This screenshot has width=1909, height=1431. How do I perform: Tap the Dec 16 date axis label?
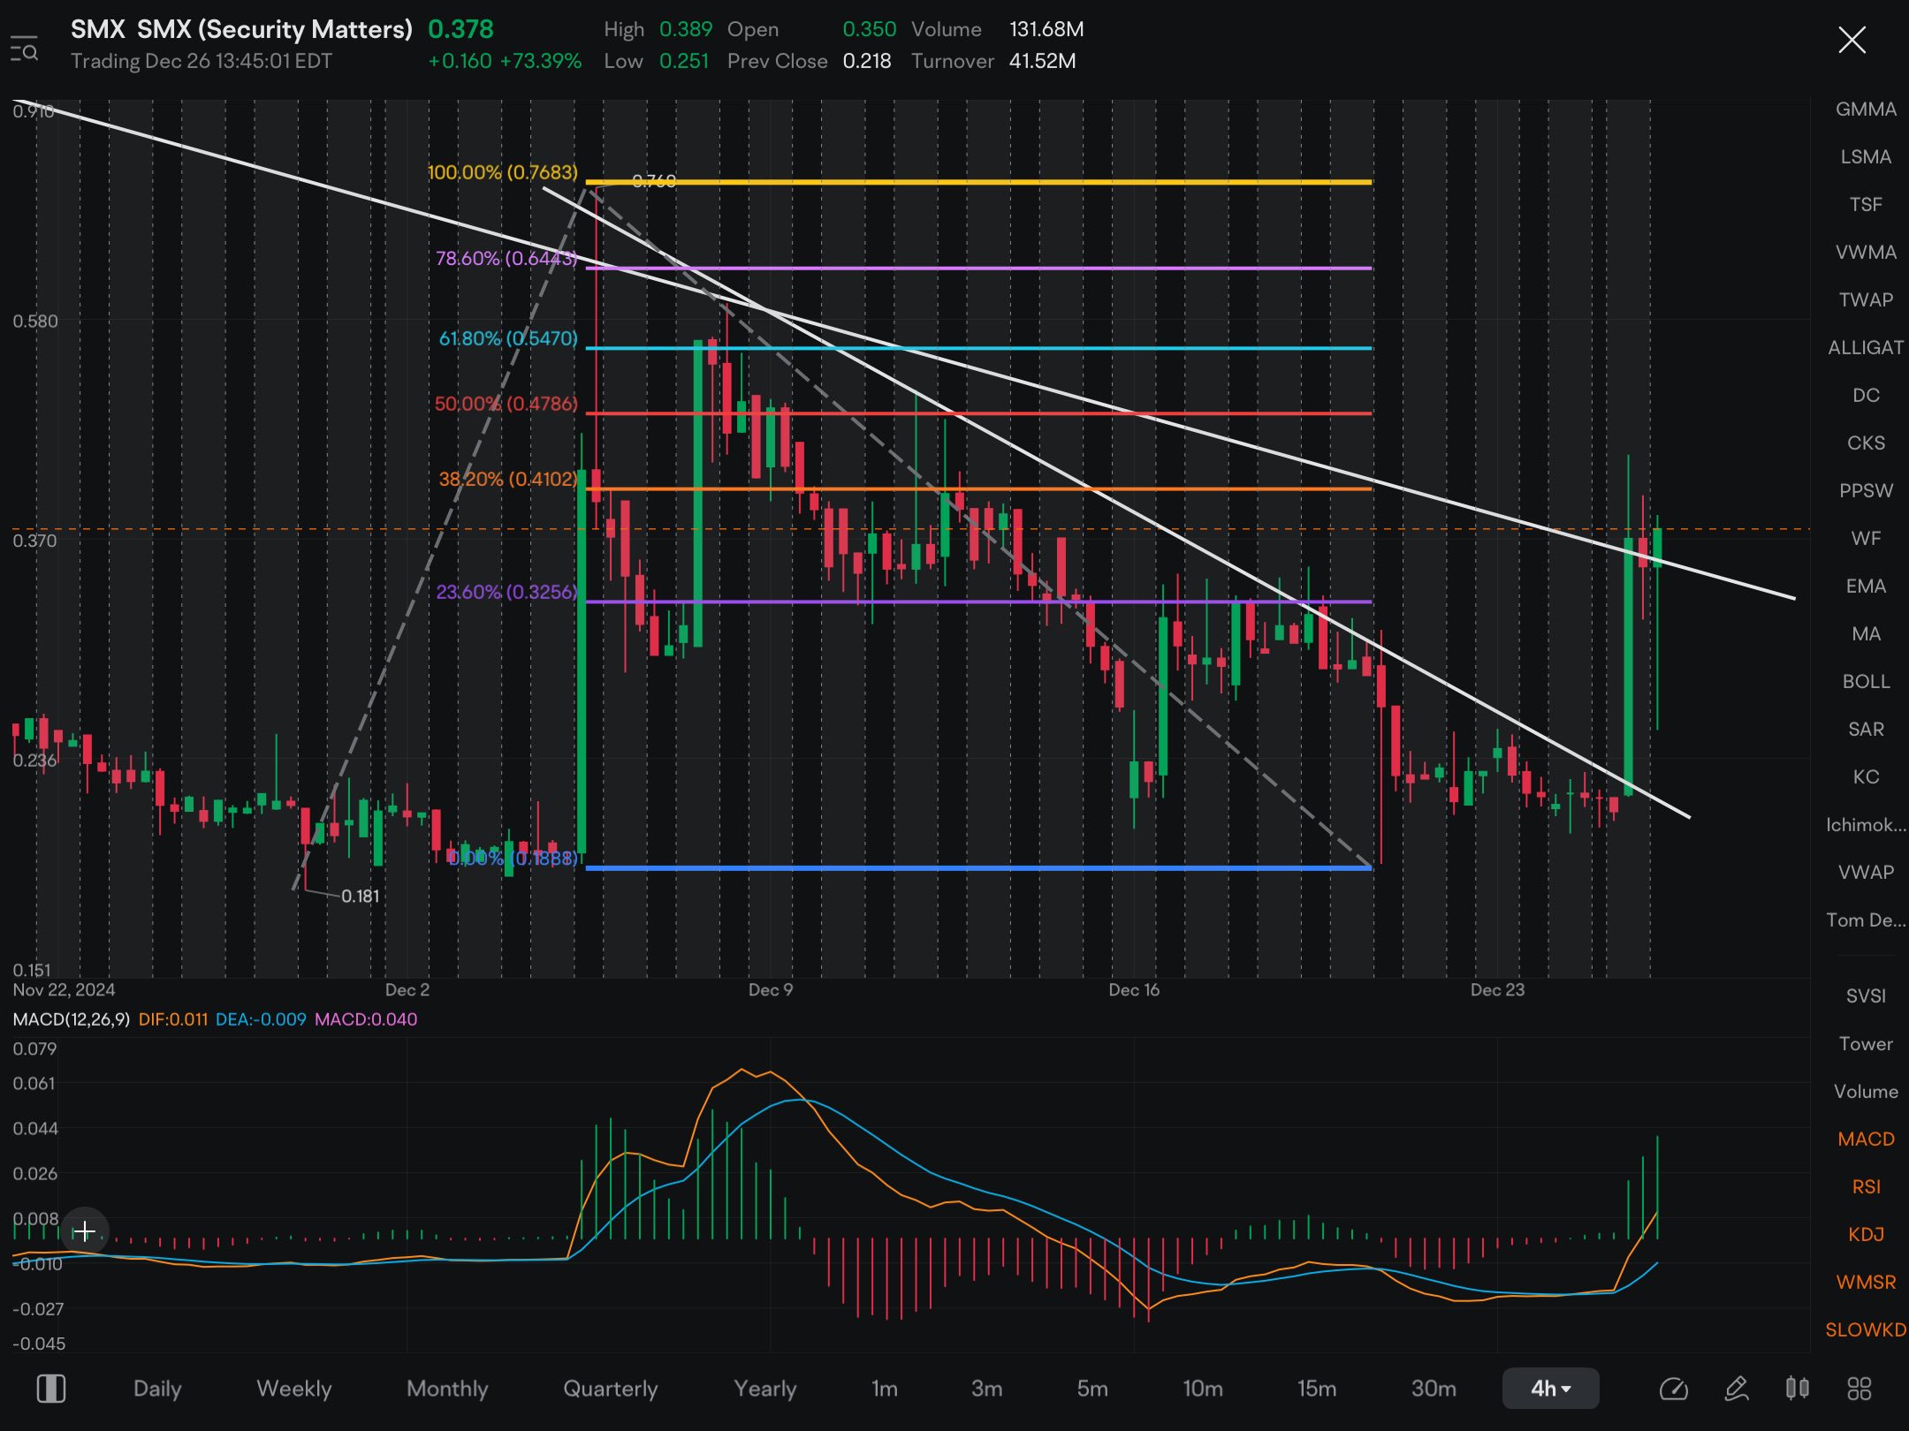1134,990
